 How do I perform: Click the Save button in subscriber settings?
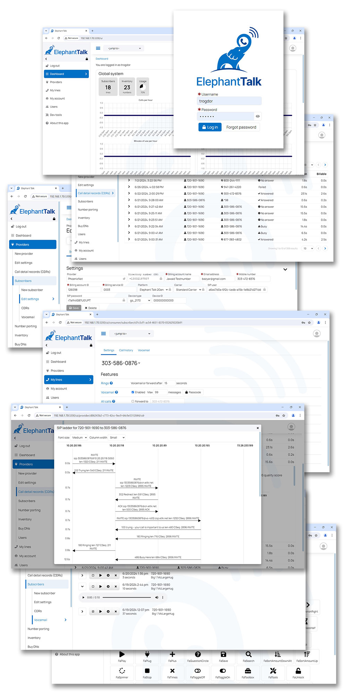(74, 308)
